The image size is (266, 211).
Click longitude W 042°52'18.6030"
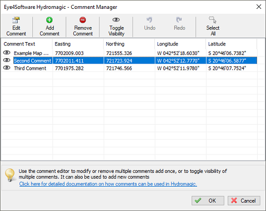point(178,53)
